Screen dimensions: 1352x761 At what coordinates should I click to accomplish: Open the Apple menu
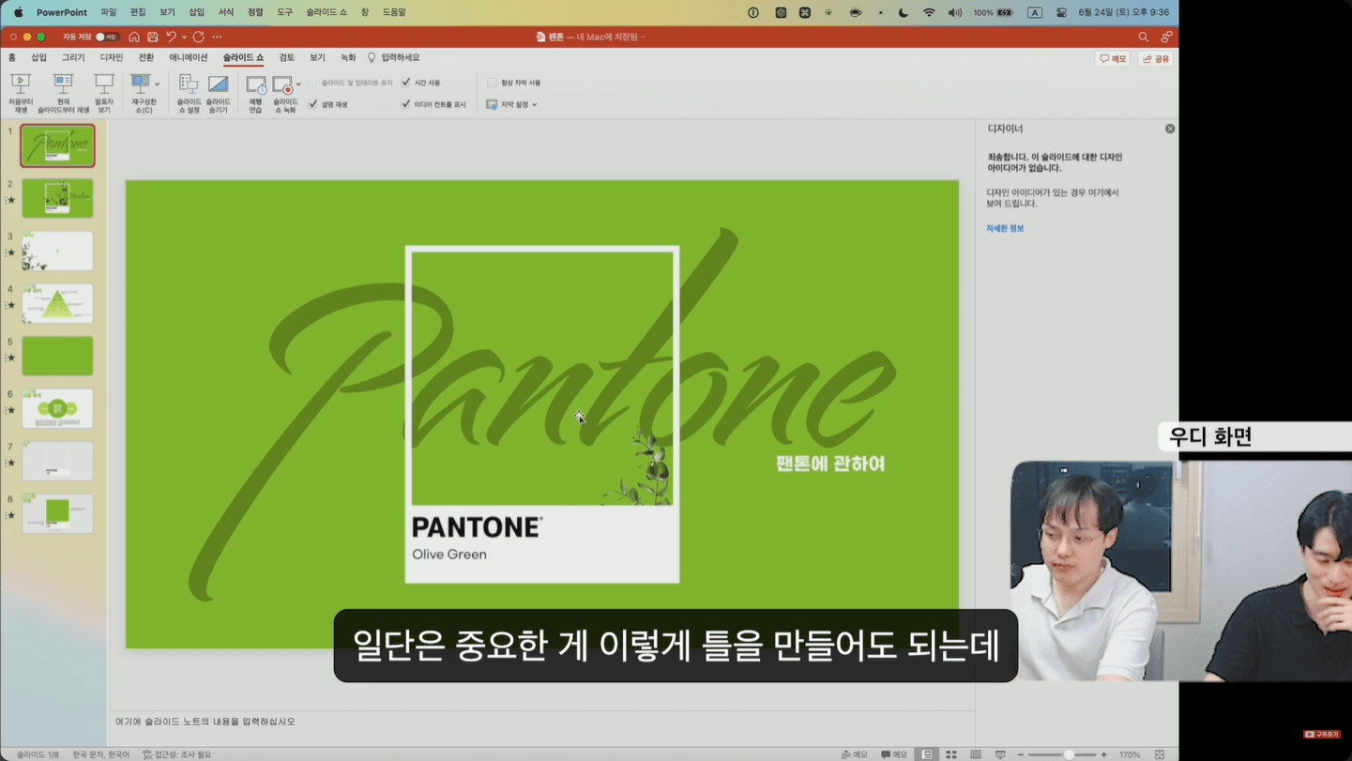coord(18,12)
